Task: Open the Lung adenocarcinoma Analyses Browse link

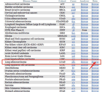Action: click(84, 62)
